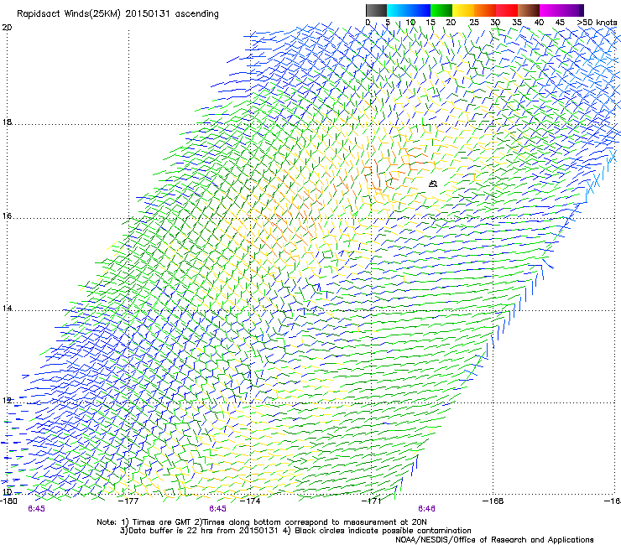Select the gray 0-5 knots legend segment
Screen dimensions: 621x545
376,10
